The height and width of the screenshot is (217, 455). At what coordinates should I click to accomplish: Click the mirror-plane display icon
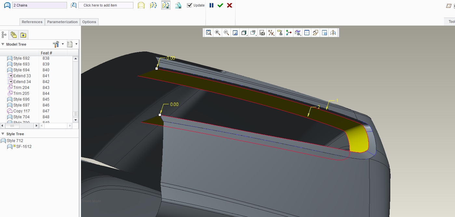click(333, 33)
